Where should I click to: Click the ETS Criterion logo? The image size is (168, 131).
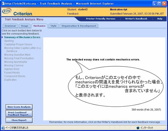tap(17, 12)
